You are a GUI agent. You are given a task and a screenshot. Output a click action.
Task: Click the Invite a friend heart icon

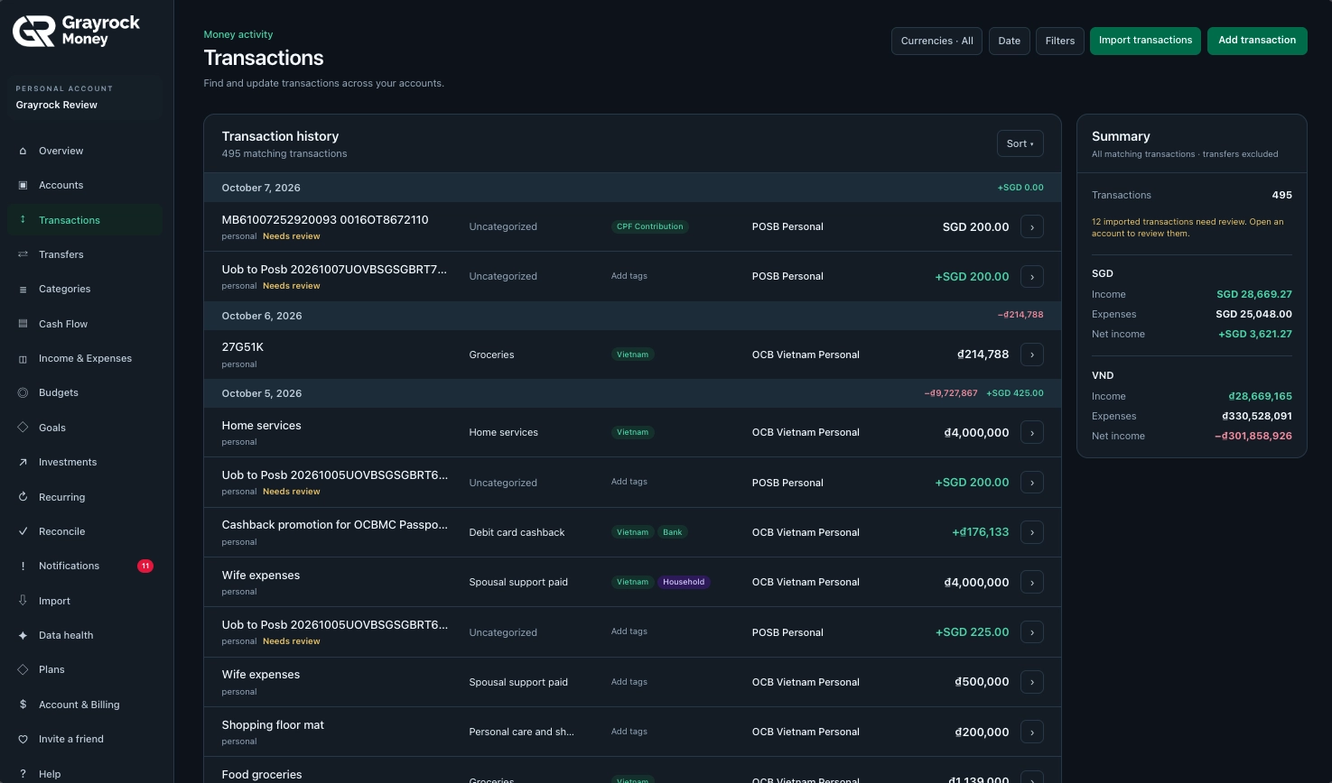pyautogui.click(x=23, y=739)
